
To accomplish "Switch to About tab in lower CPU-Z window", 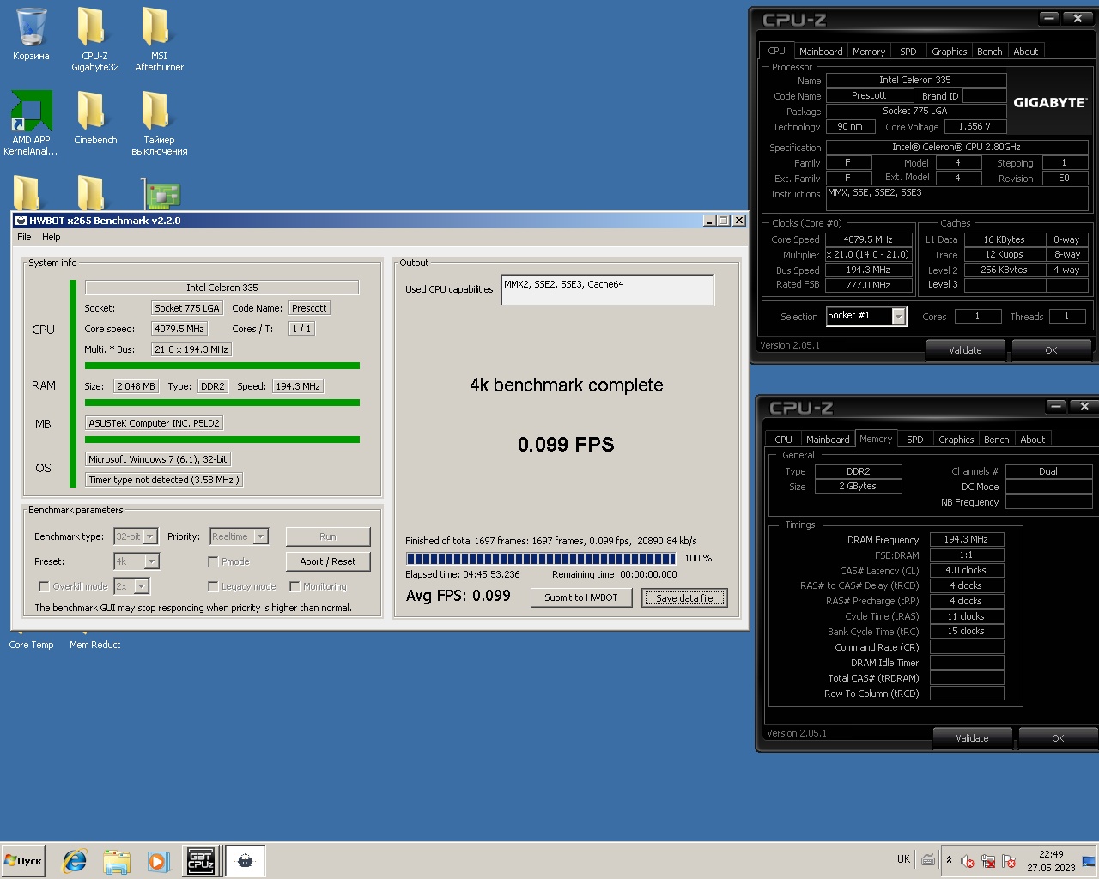I will (x=1033, y=439).
